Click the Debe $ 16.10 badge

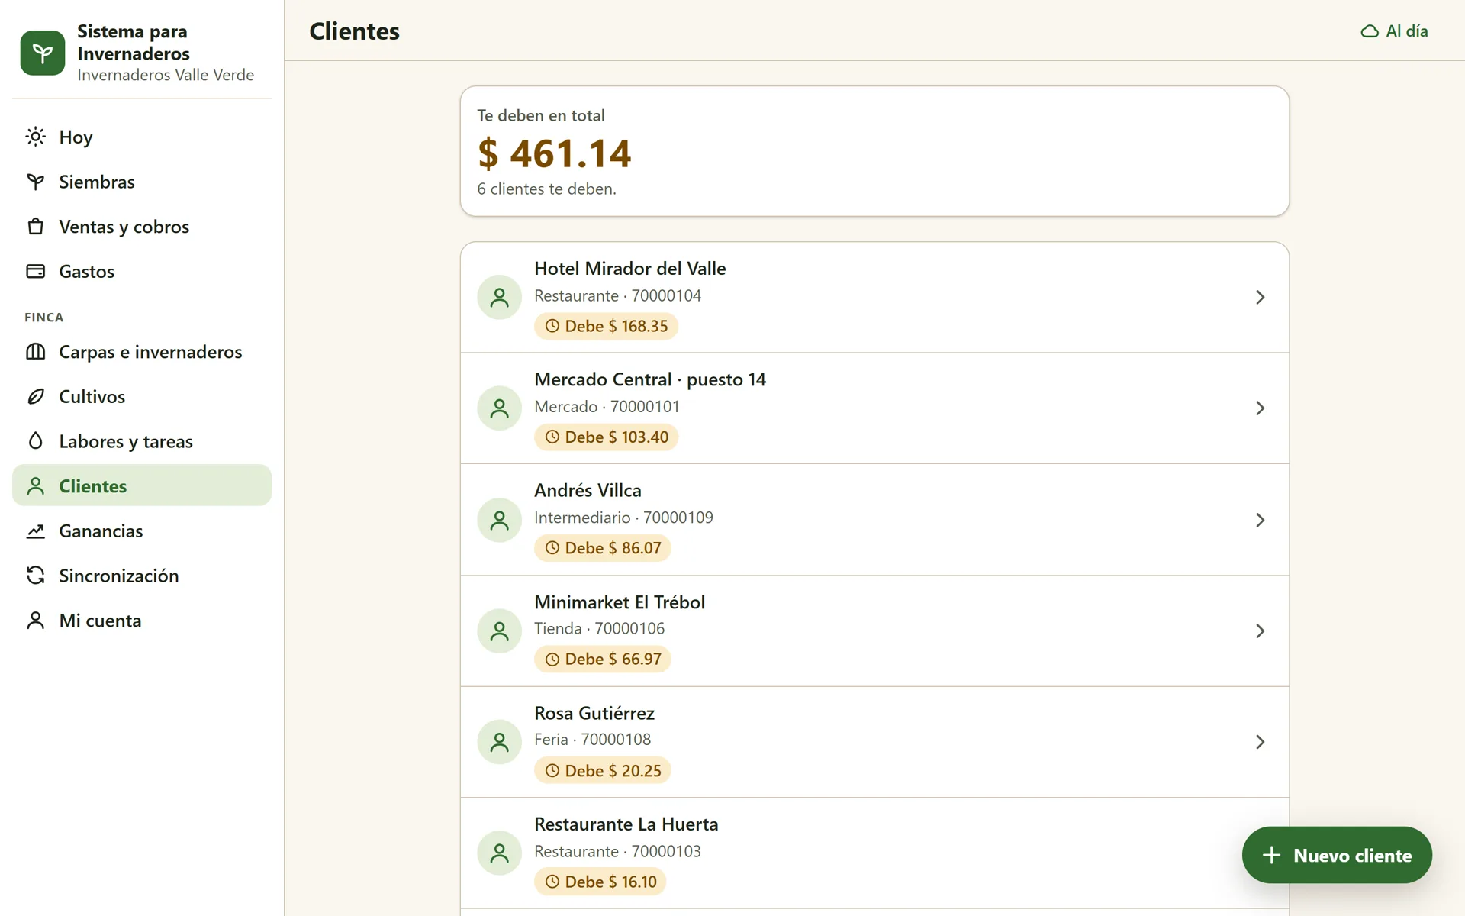pos(600,882)
